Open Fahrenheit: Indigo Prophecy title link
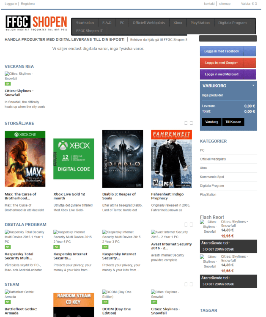266x317 pixels. (x=167, y=196)
